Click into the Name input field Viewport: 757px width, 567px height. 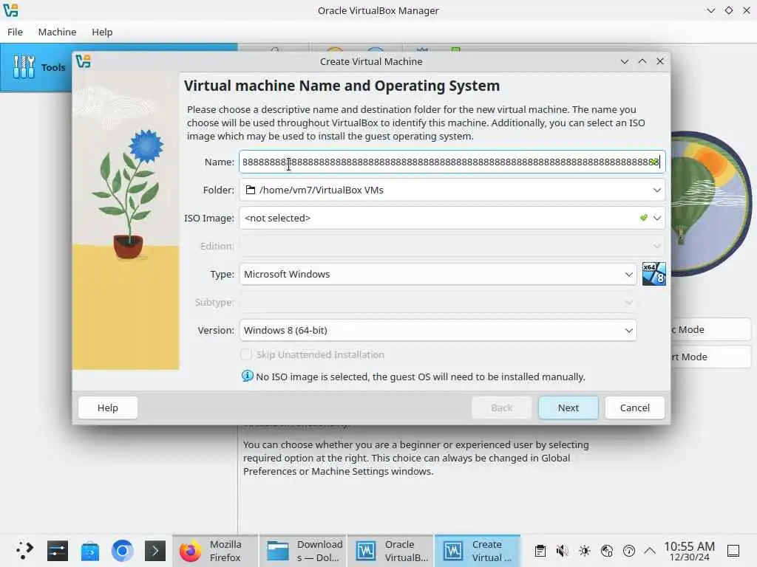tap(452, 162)
